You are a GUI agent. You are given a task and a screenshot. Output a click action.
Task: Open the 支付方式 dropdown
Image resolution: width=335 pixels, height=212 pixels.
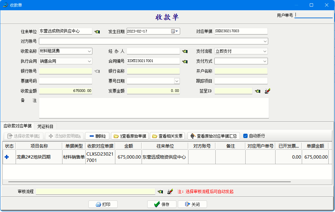pyautogui.click(x=265, y=61)
